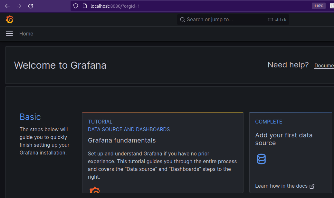Reload the page with the refresh icon
Screen dimensions: 334x198
tap(31, 6)
